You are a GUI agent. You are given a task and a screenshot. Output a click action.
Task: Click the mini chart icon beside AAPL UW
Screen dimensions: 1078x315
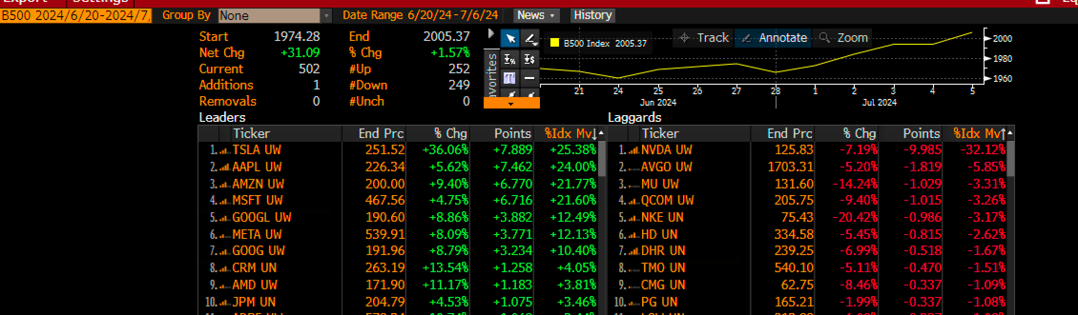224,168
